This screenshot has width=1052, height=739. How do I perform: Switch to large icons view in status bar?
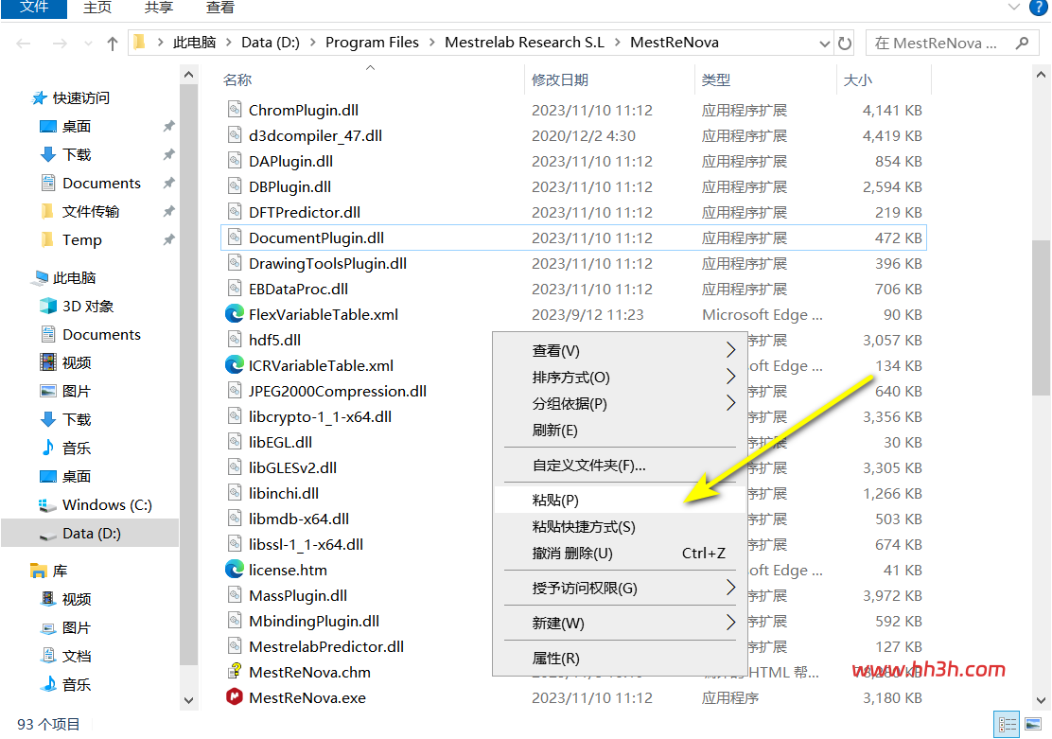click(x=1033, y=725)
